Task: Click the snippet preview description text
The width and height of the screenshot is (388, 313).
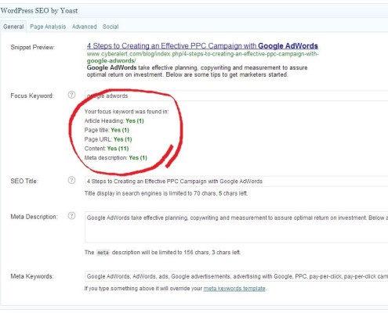Action: click(197, 71)
